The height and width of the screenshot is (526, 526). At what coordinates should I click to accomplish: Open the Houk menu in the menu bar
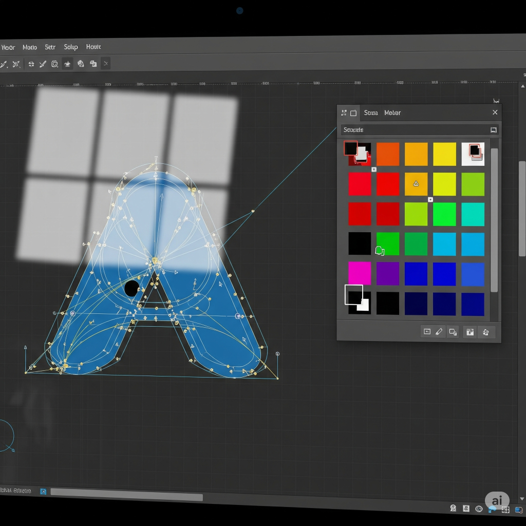(x=93, y=47)
